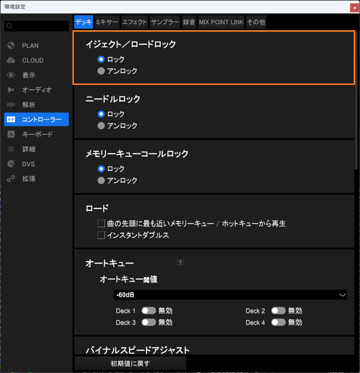Click the オートキュー help question mark icon
This screenshot has height=373, width=360.
(180, 262)
